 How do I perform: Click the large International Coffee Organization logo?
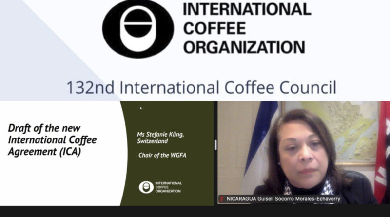pyautogui.click(x=138, y=29)
